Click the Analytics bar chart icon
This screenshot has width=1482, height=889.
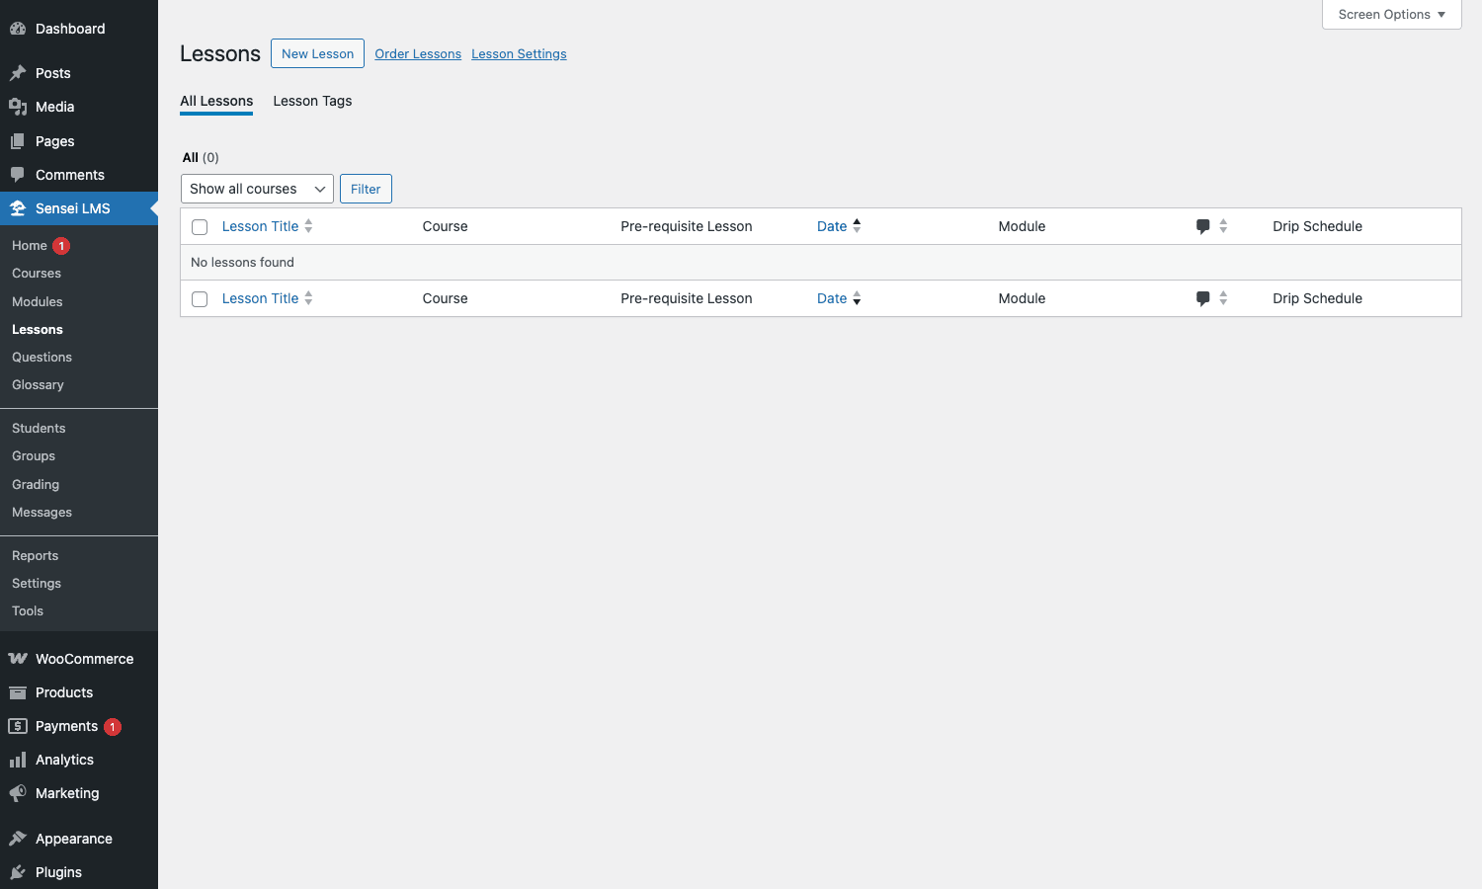18,760
